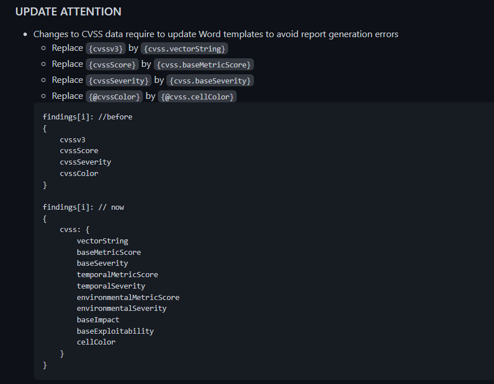The width and height of the screenshot is (494, 384).
Task: Click the findings[i]: //before comment line
Action: (x=86, y=117)
